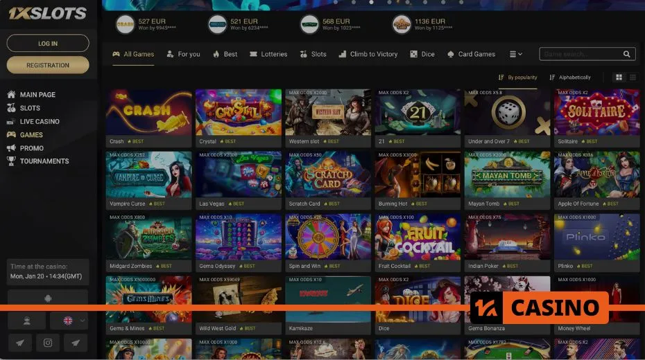Screen dimensions: 645x360
Task: Sort games by popularity
Action: (517, 77)
